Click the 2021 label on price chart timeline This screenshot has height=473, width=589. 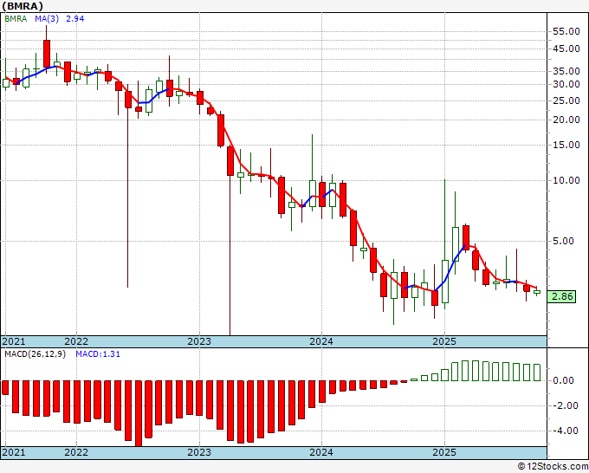[x=14, y=341]
